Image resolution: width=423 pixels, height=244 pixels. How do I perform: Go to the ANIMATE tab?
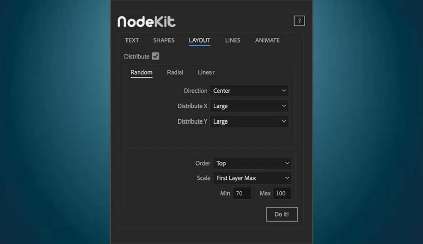(267, 40)
